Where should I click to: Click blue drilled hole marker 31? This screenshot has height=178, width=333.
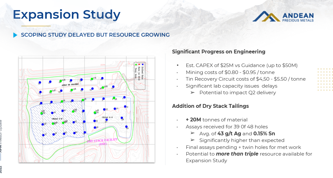tap(125, 107)
